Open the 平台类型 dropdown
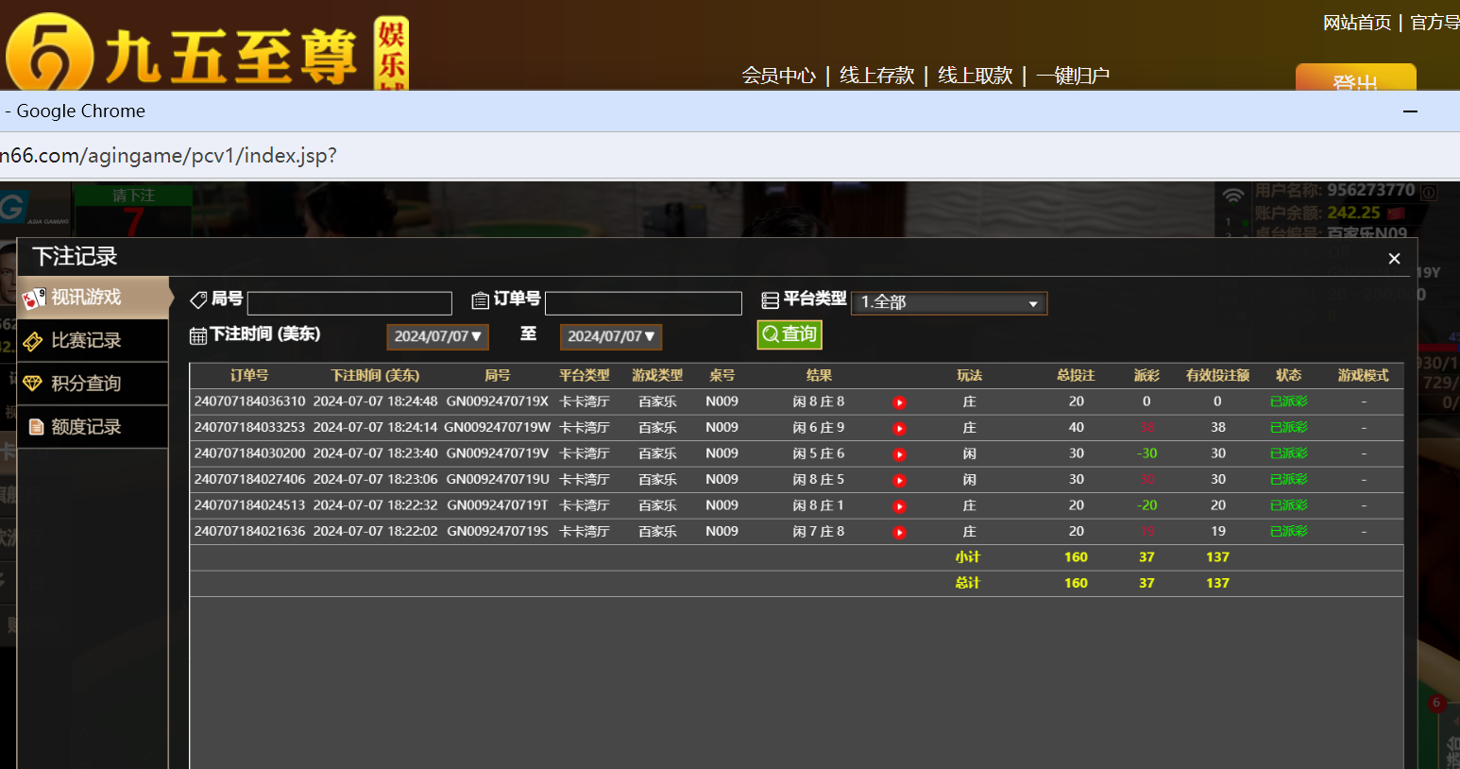Screen dimensions: 1460x769 tap(949, 303)
